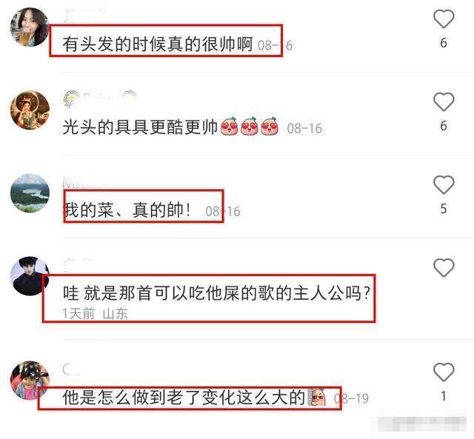Like the comment 有头发的时候真的很帅啊
474x439 pixels.
(444, 19)
